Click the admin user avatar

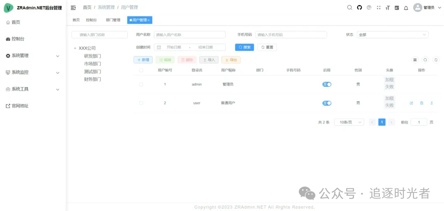(x=418, y=8)
